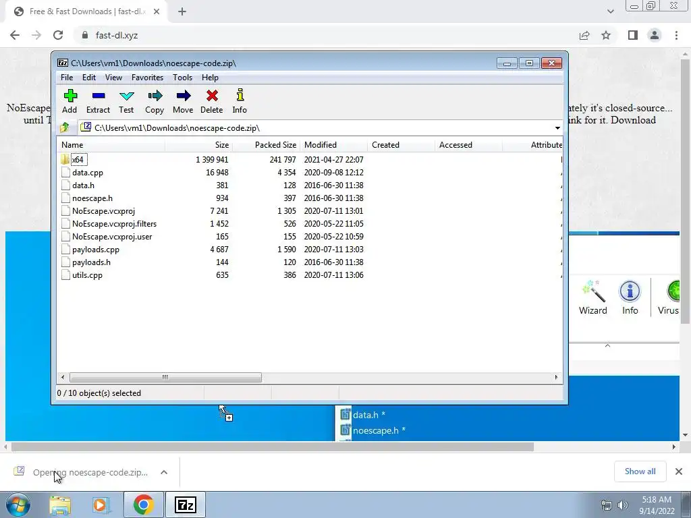Sort by the Name column header
691x518 pixels.
coord(111,145)
